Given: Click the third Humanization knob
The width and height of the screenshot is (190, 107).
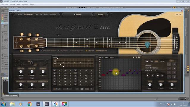Looking at the screenshot, I should pyautogui.click(x=43, y=84).
